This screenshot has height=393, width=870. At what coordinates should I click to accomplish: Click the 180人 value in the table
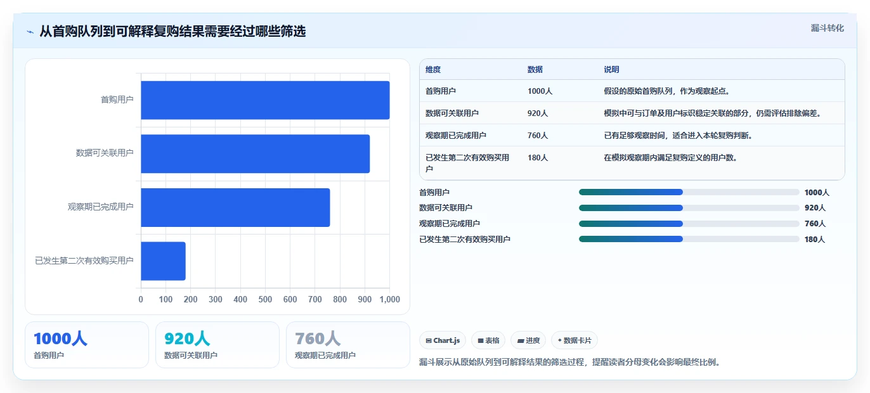(x=538, y=158)
